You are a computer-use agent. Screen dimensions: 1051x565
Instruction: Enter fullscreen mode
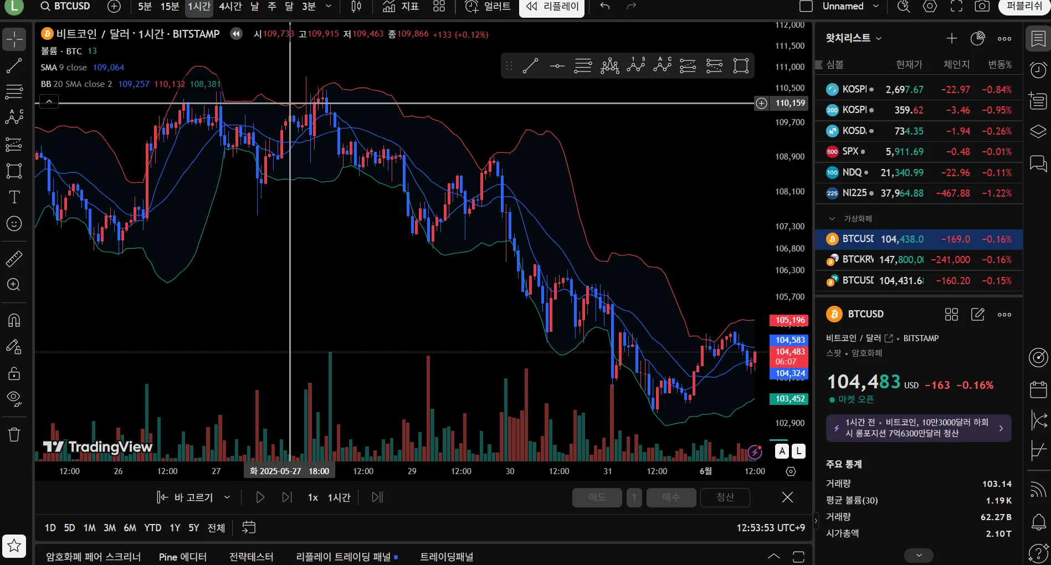[956, 7]
